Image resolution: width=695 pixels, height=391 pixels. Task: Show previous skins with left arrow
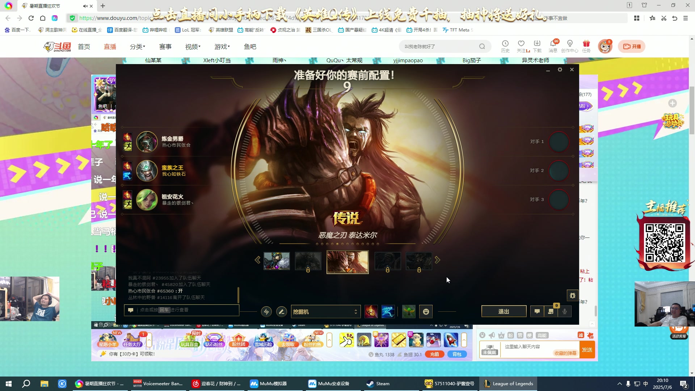pyautogui.click(x=257, y=260)
